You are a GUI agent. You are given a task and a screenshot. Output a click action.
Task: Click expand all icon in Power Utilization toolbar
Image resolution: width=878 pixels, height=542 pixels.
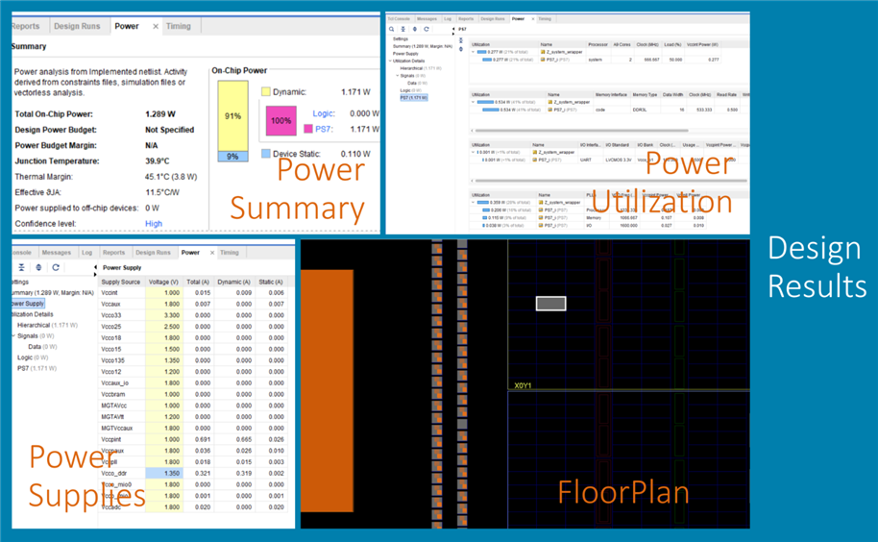pyautogui.click(x=414, y=30)
